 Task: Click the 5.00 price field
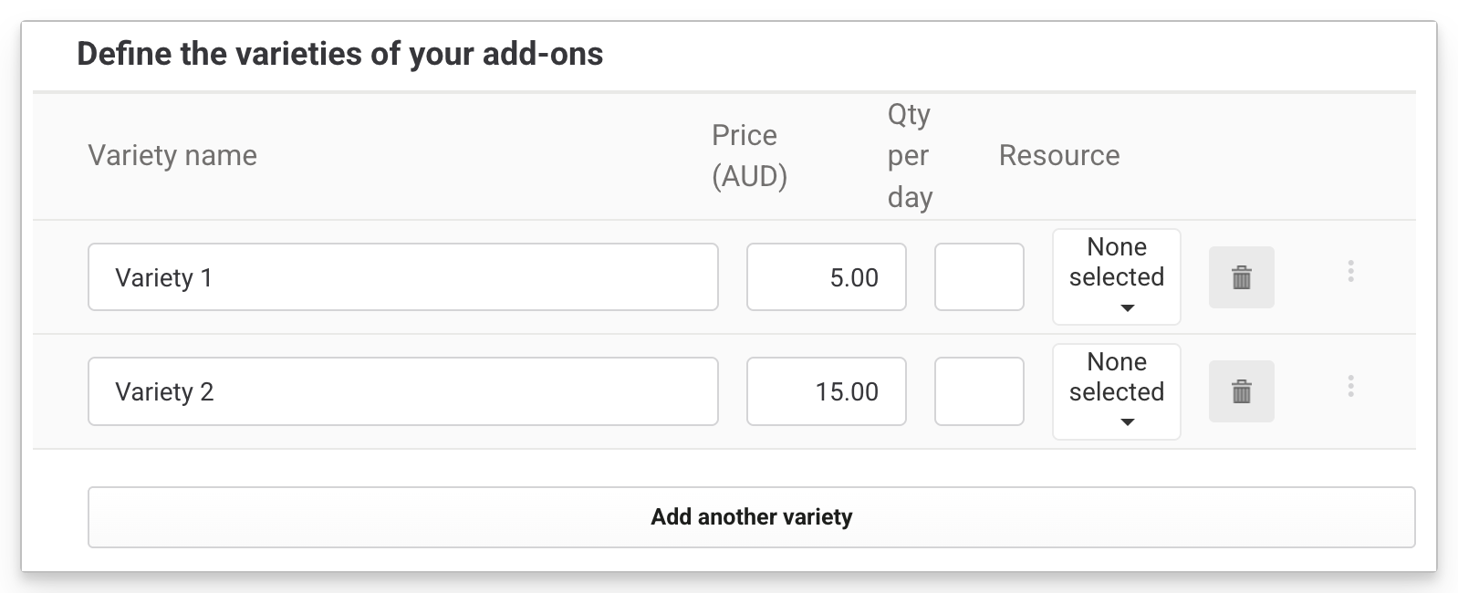pyautogui.click(x=826, y=277)
